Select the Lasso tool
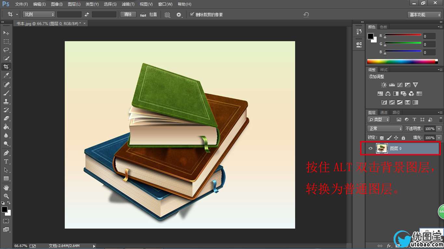This screenshot has width=444, height=249. tap(6, 50)
